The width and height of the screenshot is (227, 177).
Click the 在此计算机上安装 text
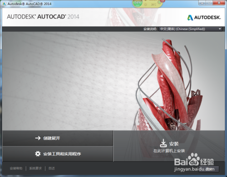(169, 151)
